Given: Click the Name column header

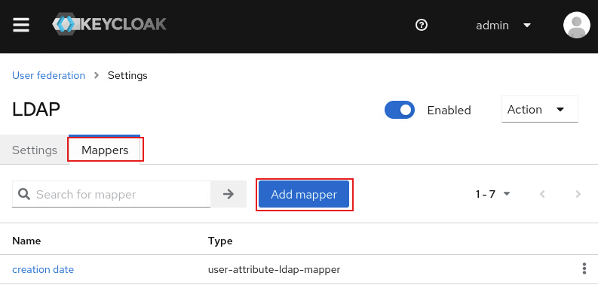Looking at the screenshot, I should pyautogui.click(x=26, y=241).
